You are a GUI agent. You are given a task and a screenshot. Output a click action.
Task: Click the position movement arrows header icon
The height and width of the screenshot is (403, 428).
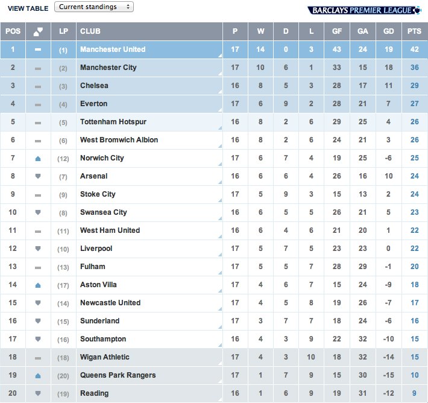(38, 31)
